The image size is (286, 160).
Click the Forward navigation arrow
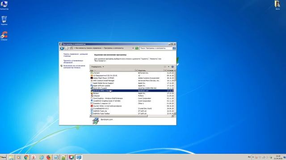[67, 48]
